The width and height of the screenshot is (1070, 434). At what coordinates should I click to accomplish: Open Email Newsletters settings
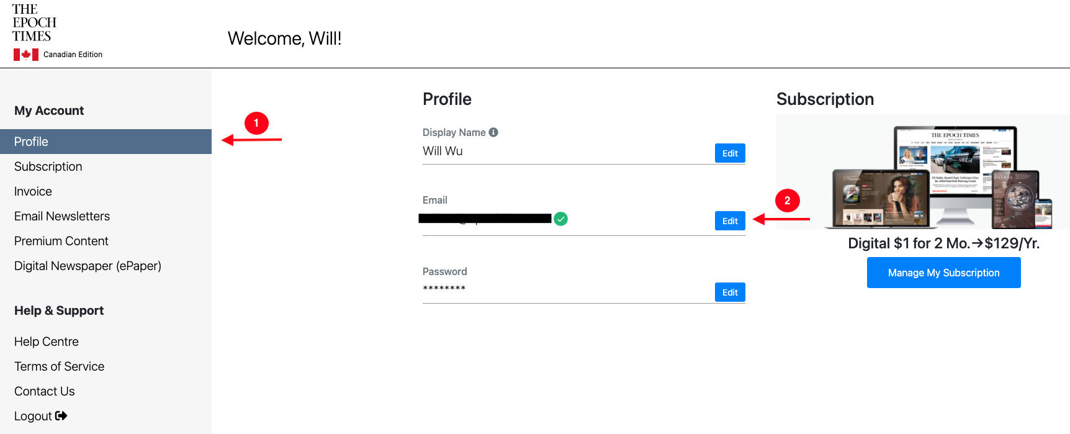(x=62, y=216)
